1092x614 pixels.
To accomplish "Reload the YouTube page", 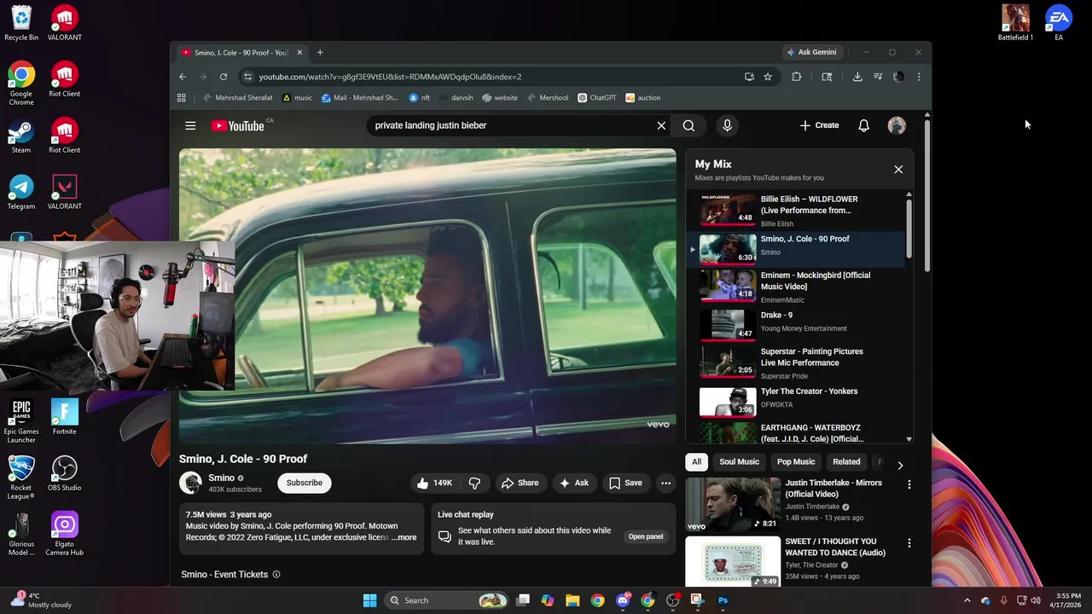I will click(224, 77).
